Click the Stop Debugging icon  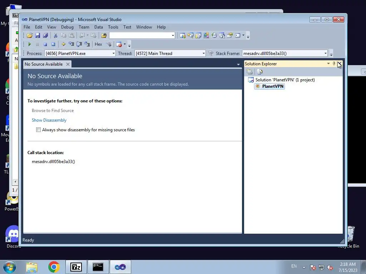pos(45,44)
